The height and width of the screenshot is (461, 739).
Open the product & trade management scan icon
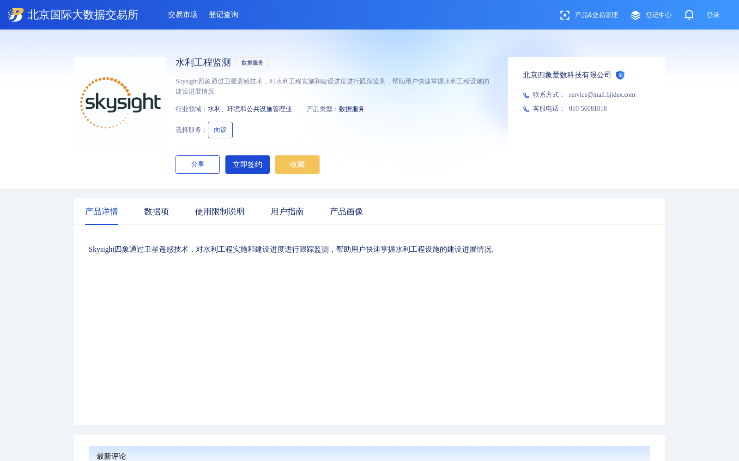(564, 15)
